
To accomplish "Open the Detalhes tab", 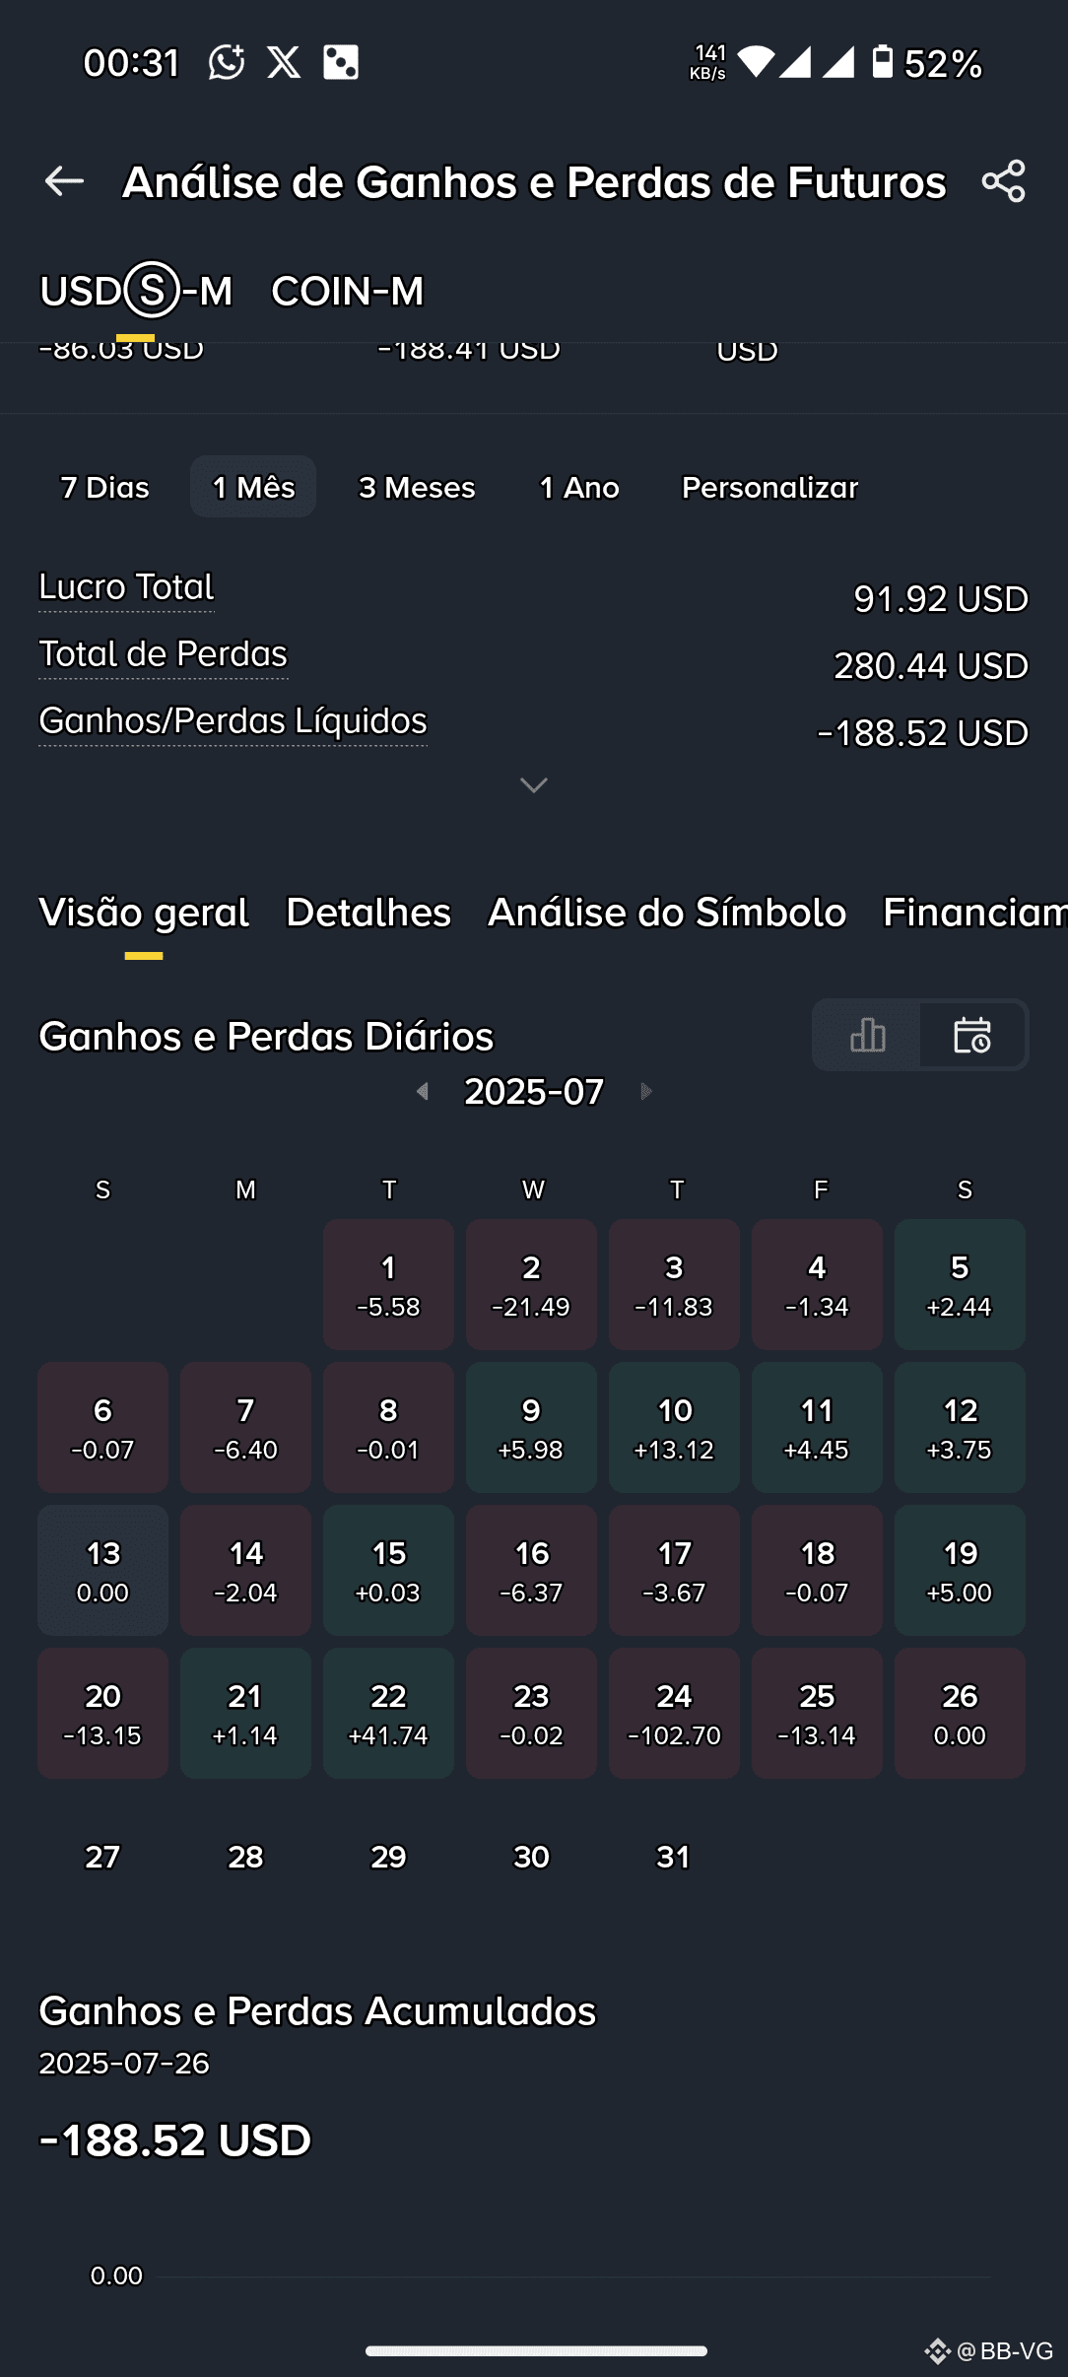I will tap(368, 913).
